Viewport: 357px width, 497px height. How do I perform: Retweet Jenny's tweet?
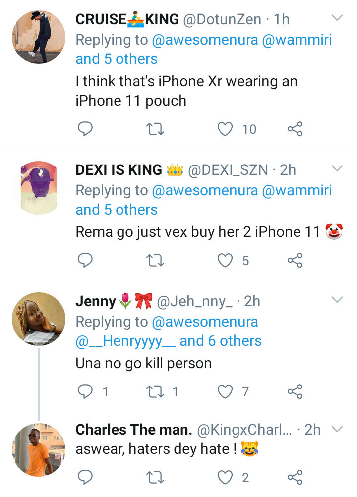[156, 392]
